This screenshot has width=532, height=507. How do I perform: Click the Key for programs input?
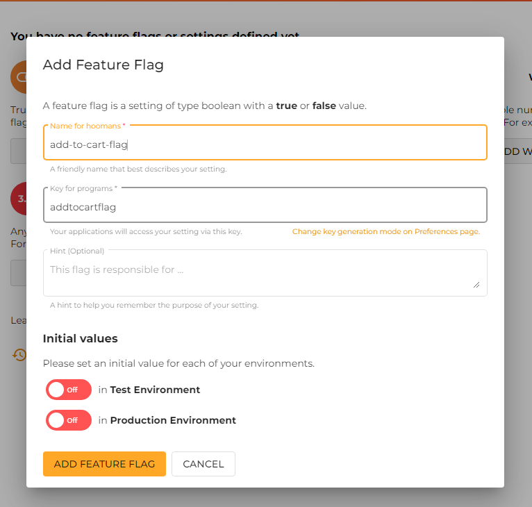(265, 206)
